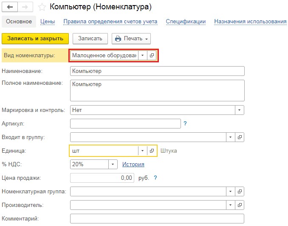Expand Маркировка и контроль dropdown
Screen dimensions: 288x226
[x=239, y=110]
